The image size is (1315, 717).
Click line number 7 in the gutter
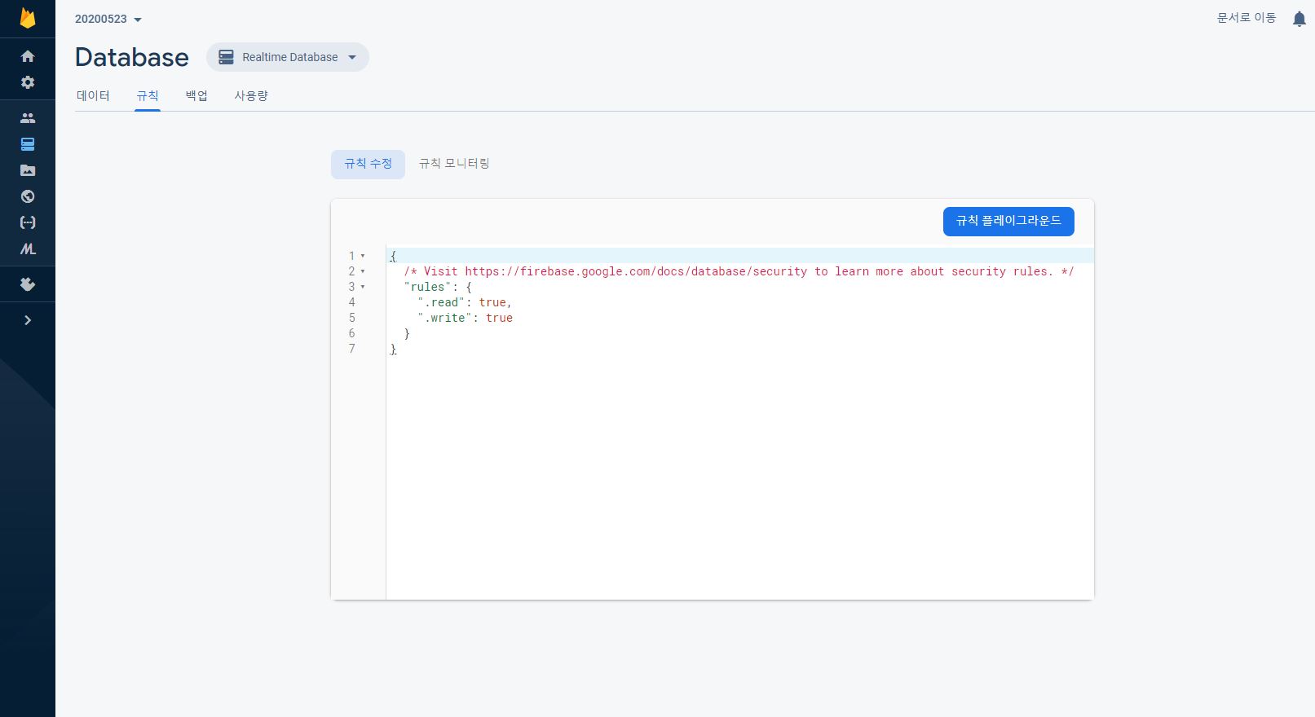click(x=352, y=349)
